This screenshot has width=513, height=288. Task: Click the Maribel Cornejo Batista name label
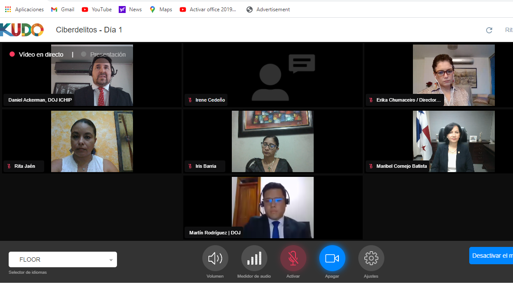click(402, 166)
